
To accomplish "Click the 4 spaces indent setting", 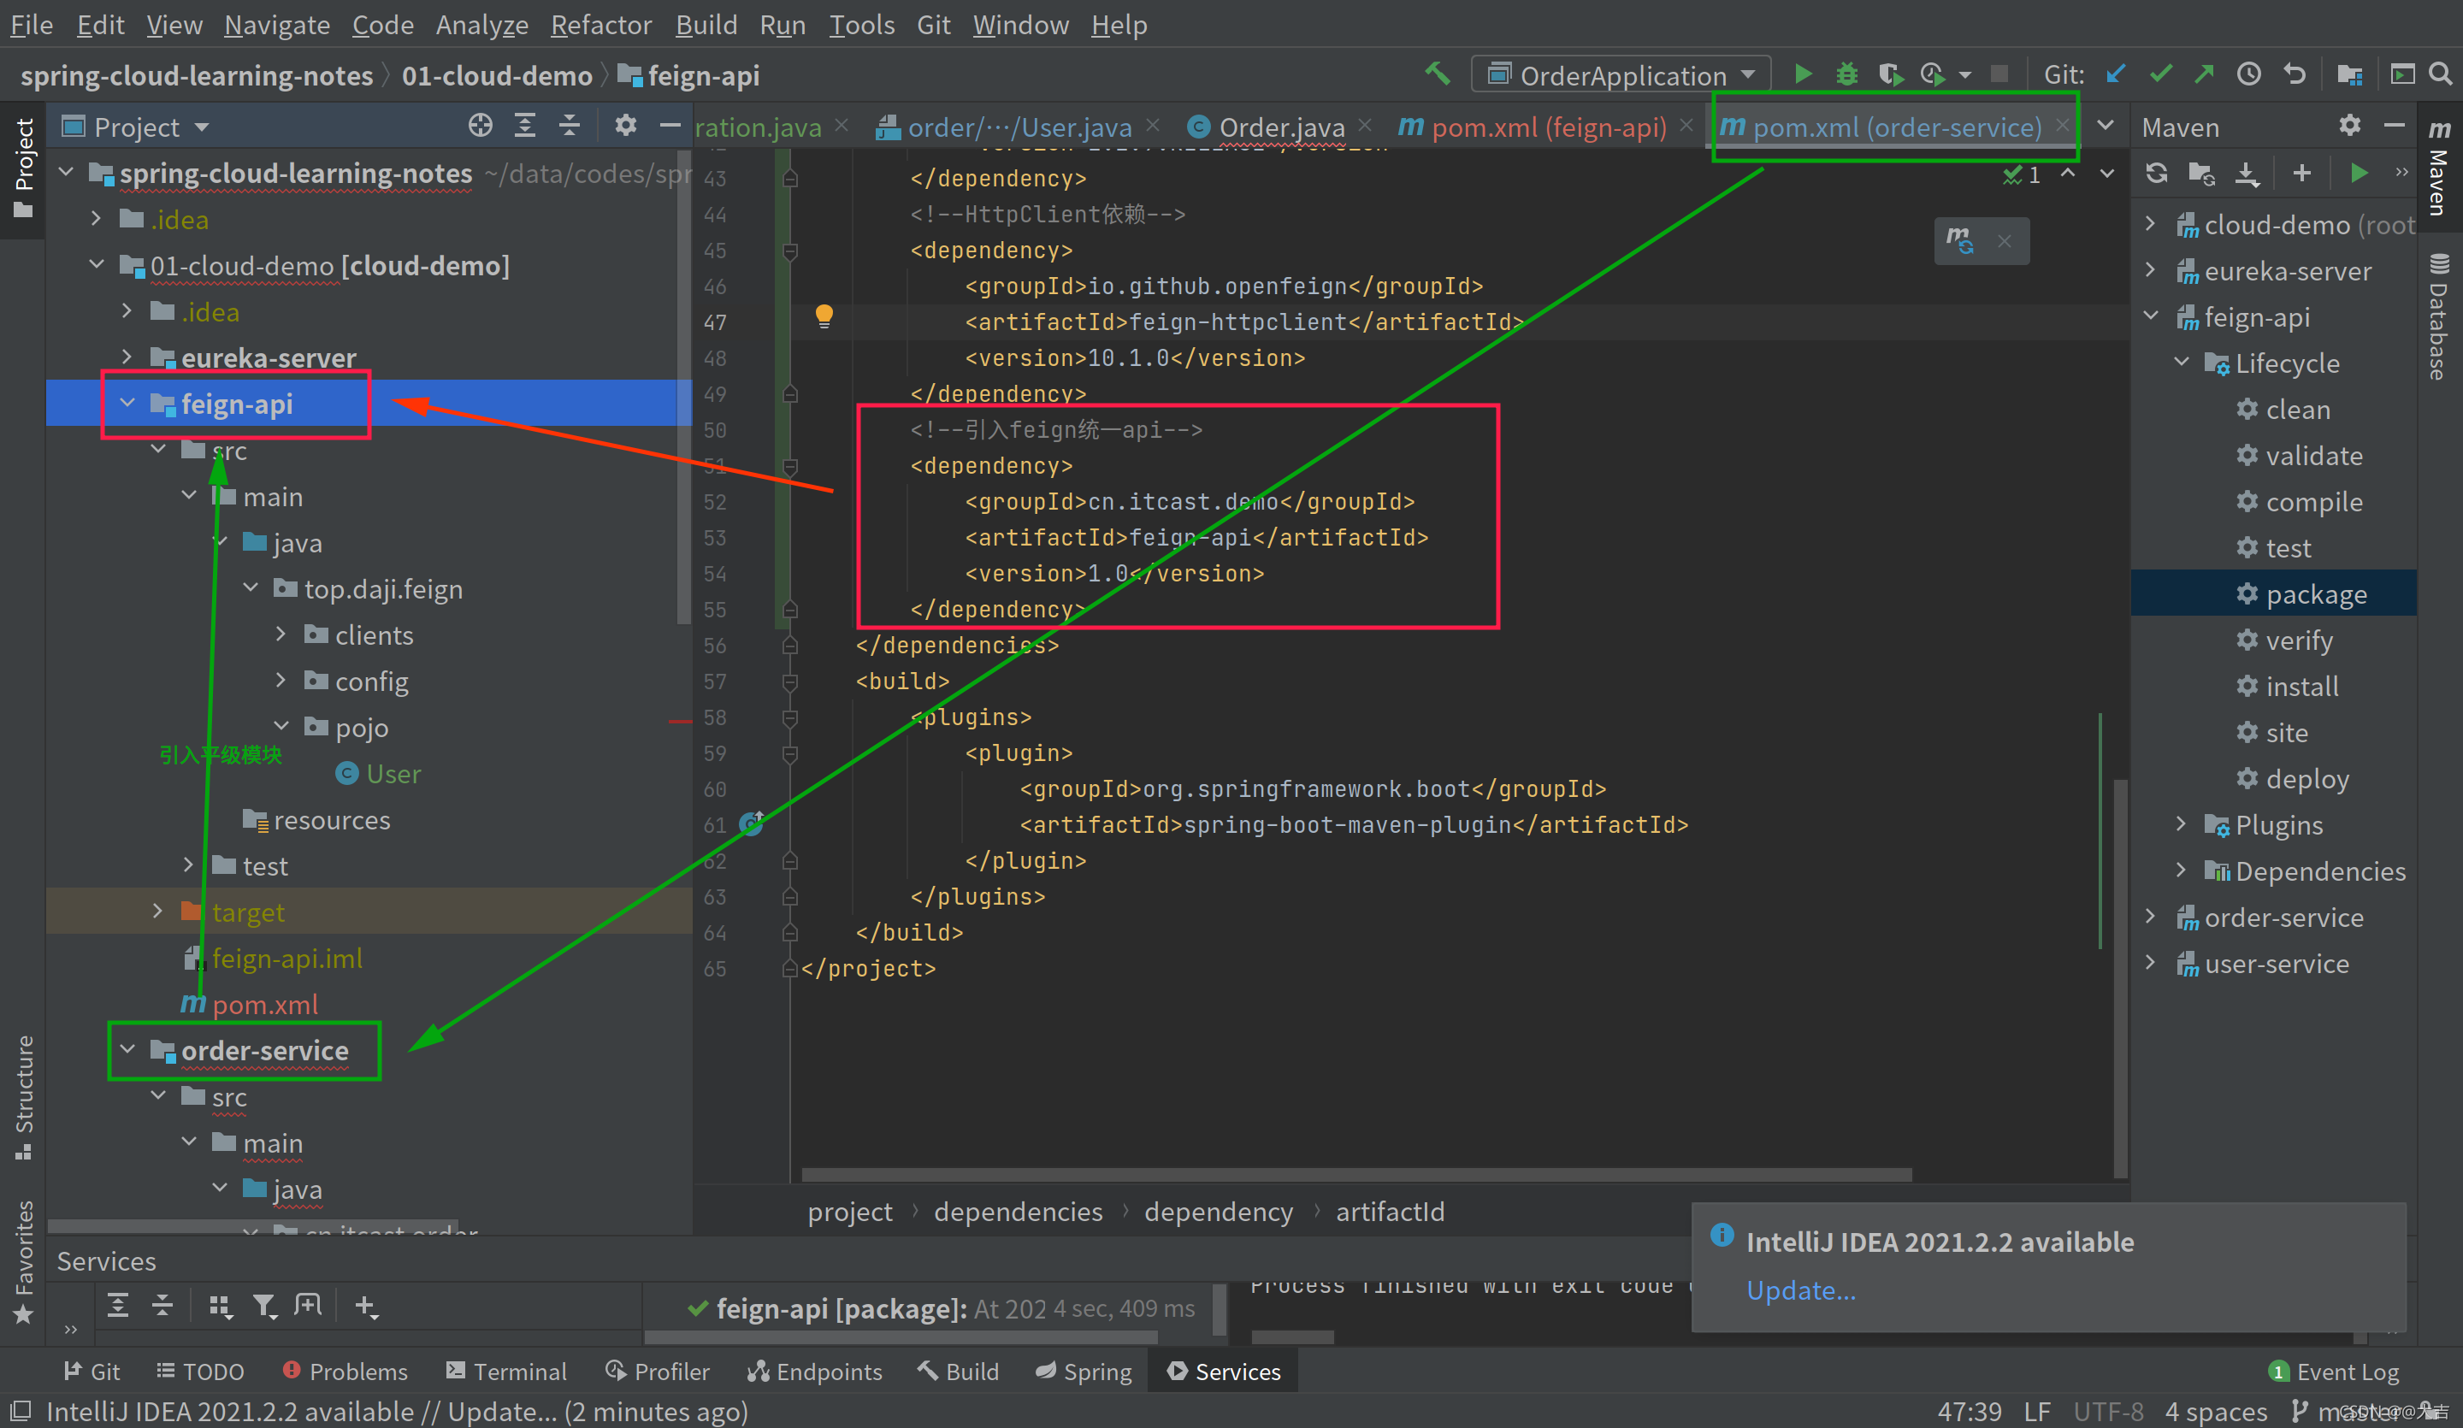I will [2215, 1412].
